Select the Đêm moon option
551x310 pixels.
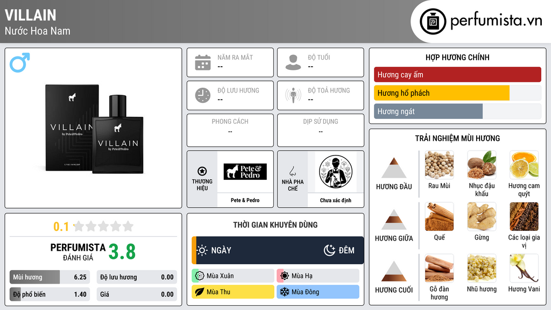[339, 250]
